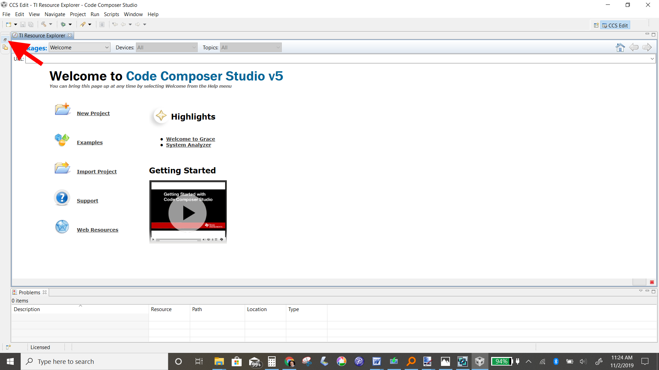
Task: Click the Resource column header
Action: pyautogui.click(x=169, y=309)
